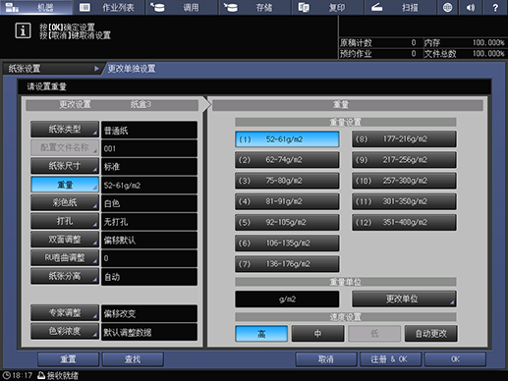Open 纸张类型 paper type setting
Viewport: 508px width, 381px height.
tap(65, 130)
